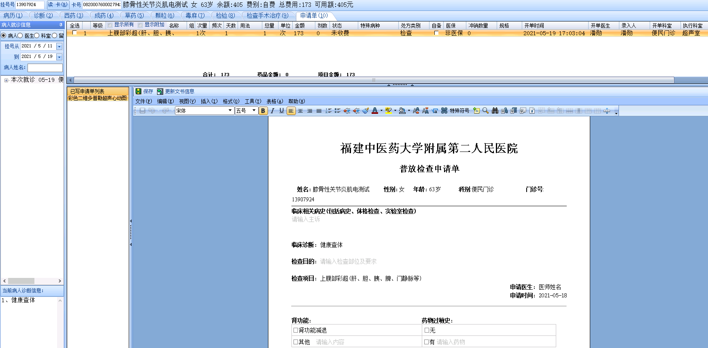Open find with binoculars icon

[x=495, y=111]
